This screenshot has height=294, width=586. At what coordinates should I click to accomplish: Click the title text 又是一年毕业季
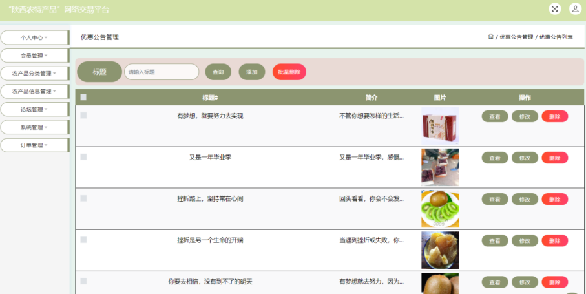(x=210, y=158)
